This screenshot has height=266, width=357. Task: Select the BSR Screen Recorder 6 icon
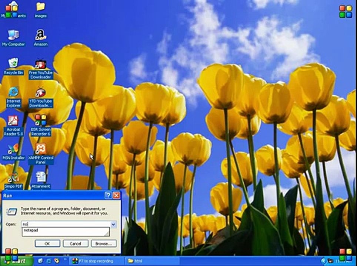point(41,125)
